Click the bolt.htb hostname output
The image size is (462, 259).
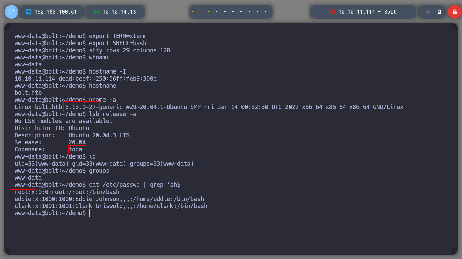28,93
